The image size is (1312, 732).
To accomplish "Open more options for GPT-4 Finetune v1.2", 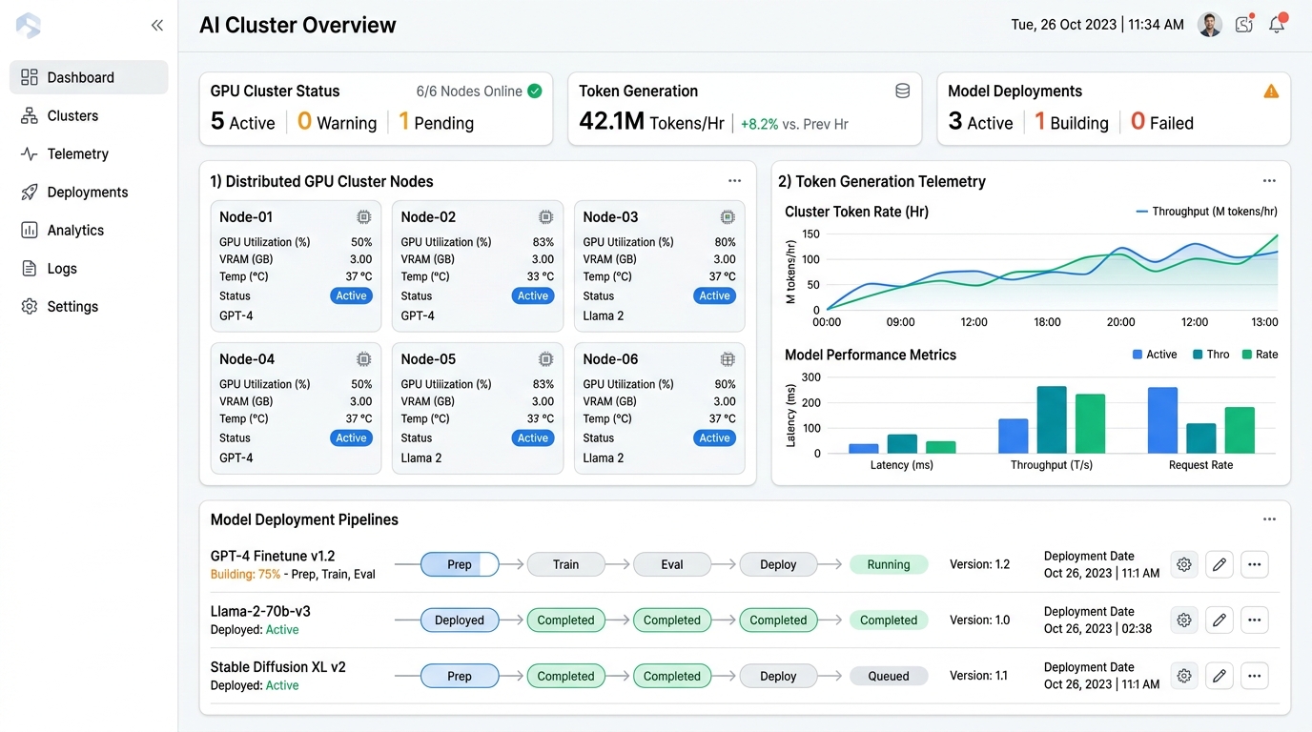I will (1254, 564).
